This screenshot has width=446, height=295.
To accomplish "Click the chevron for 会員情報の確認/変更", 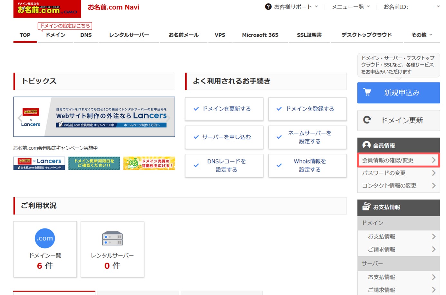I will pyautogui.click(x=434, y=160).
